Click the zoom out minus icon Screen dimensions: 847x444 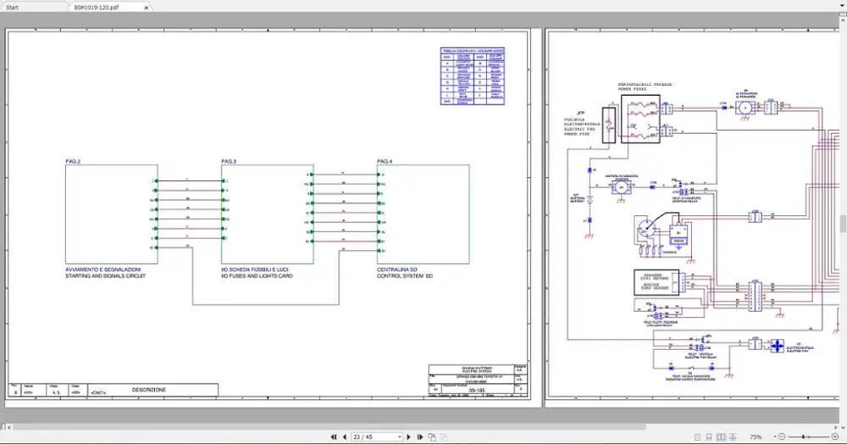782,437
